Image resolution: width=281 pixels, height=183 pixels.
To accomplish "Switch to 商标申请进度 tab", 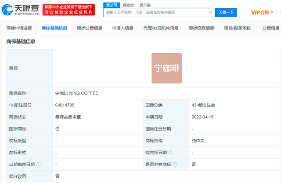I will pyautogui.click(x=19, y=28).
